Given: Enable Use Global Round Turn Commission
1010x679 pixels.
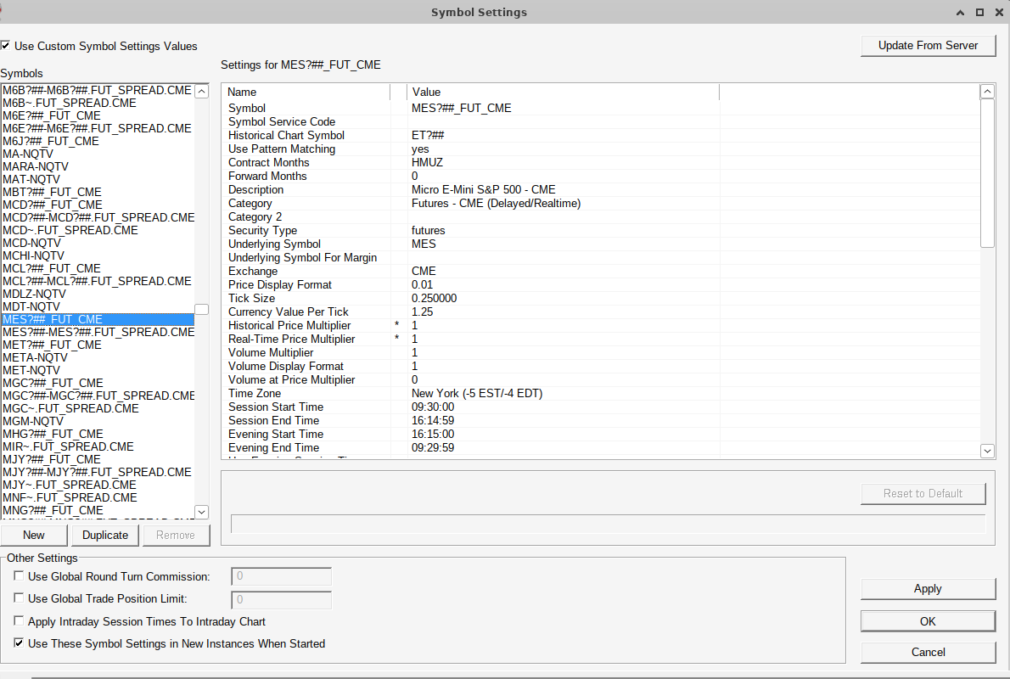Looking at the screenshot, I should 20,576.
